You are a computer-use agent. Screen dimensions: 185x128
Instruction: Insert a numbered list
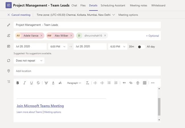pos(116,83)
